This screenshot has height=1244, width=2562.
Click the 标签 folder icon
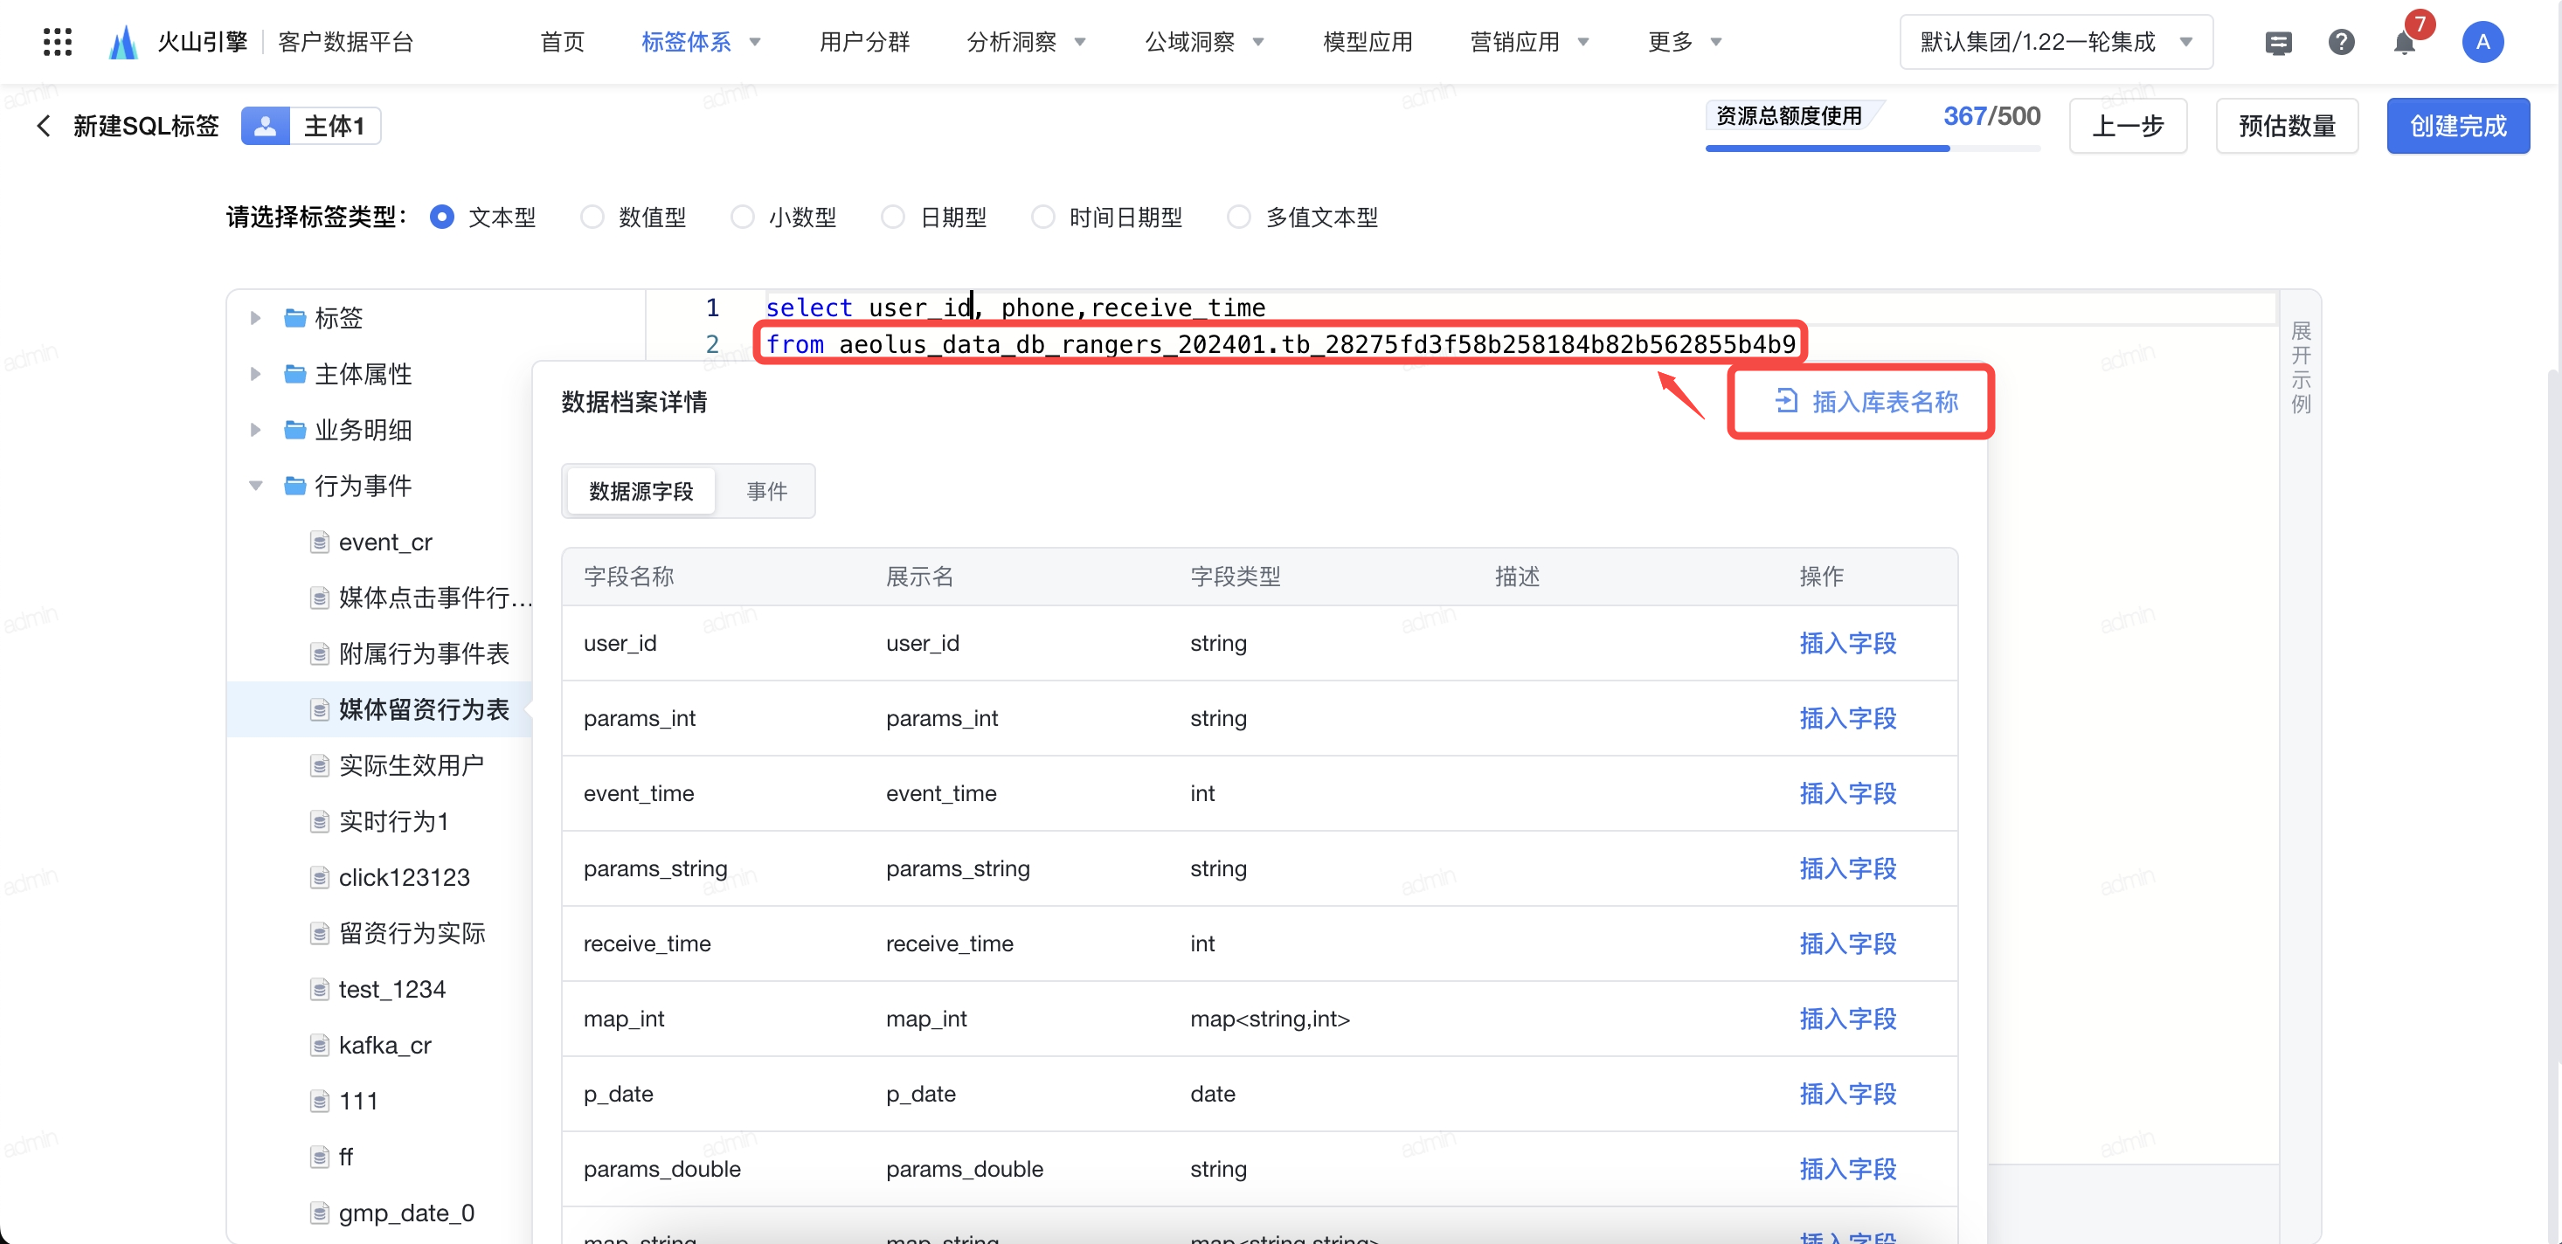click(294, 318)
